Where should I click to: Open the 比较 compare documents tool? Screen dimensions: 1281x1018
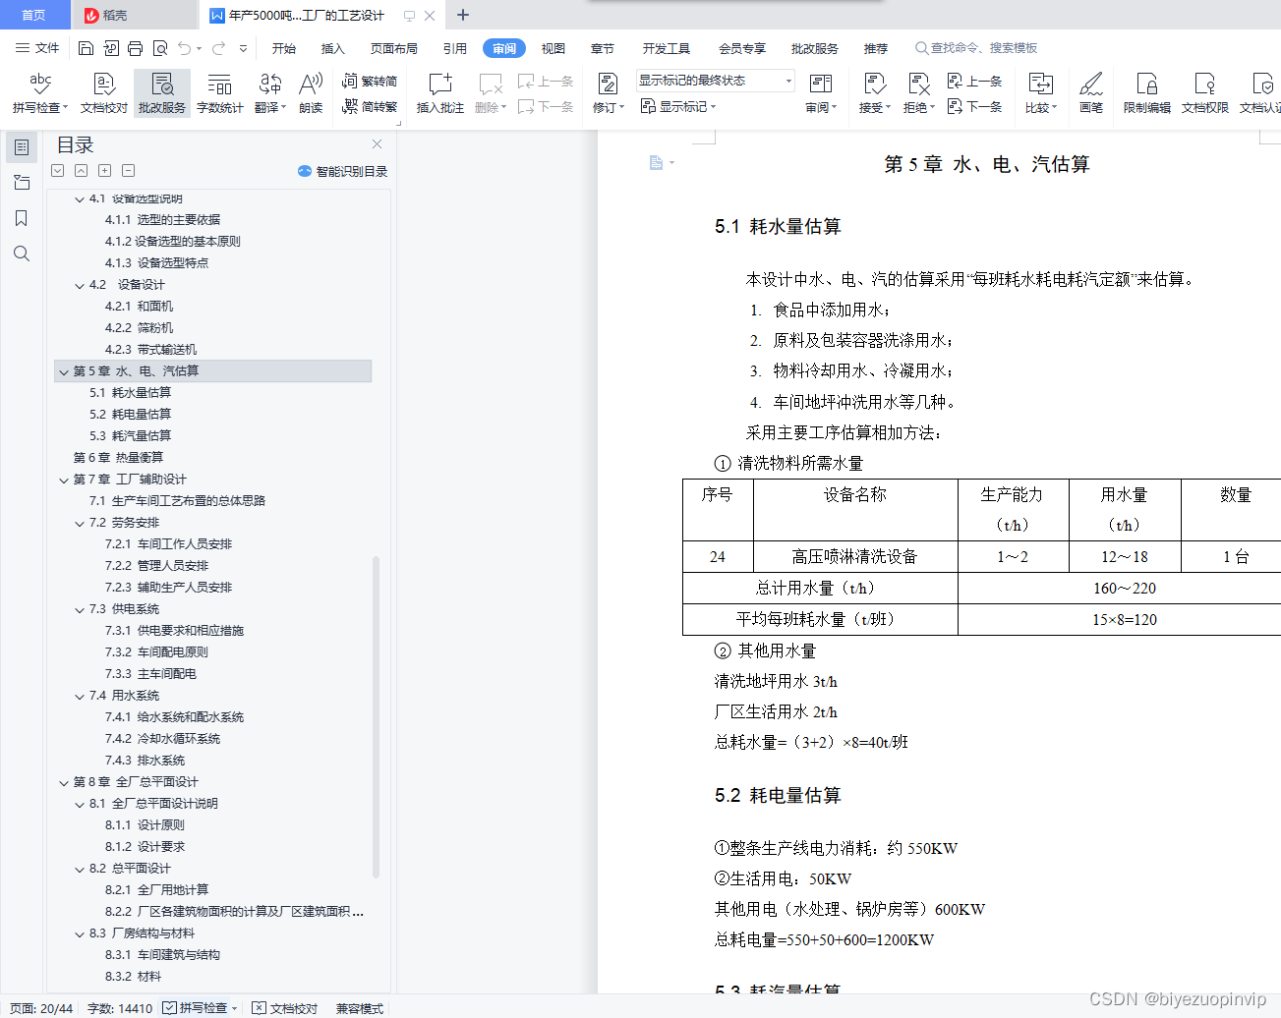pyautogui.click(x=1040, y=93)
